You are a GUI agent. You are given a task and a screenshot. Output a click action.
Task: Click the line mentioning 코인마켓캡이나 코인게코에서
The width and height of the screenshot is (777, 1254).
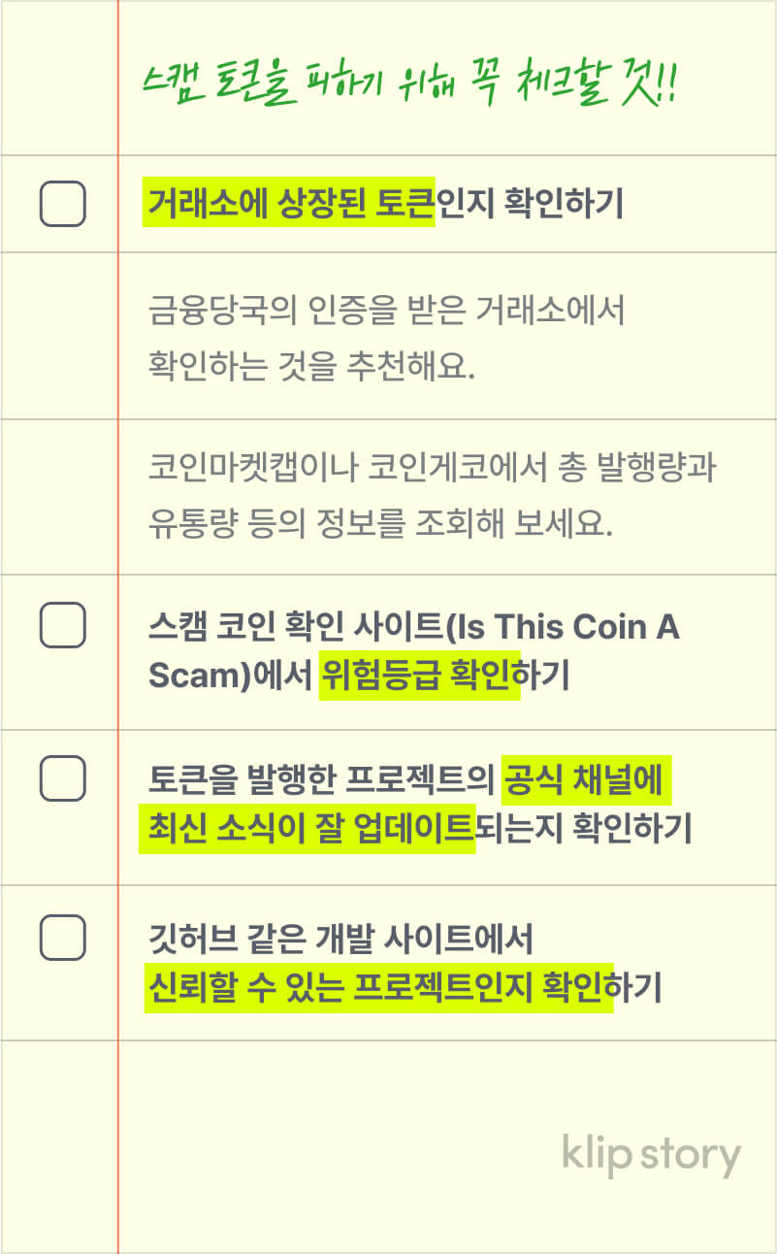click(x=432, y=470)
